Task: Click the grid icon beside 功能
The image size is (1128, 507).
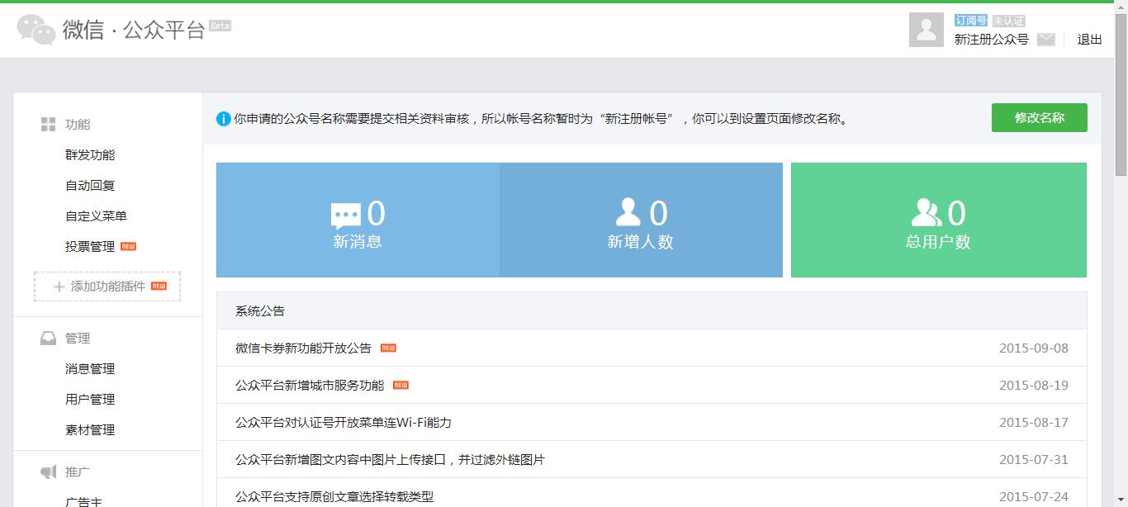Action: (x=48, y=124)
